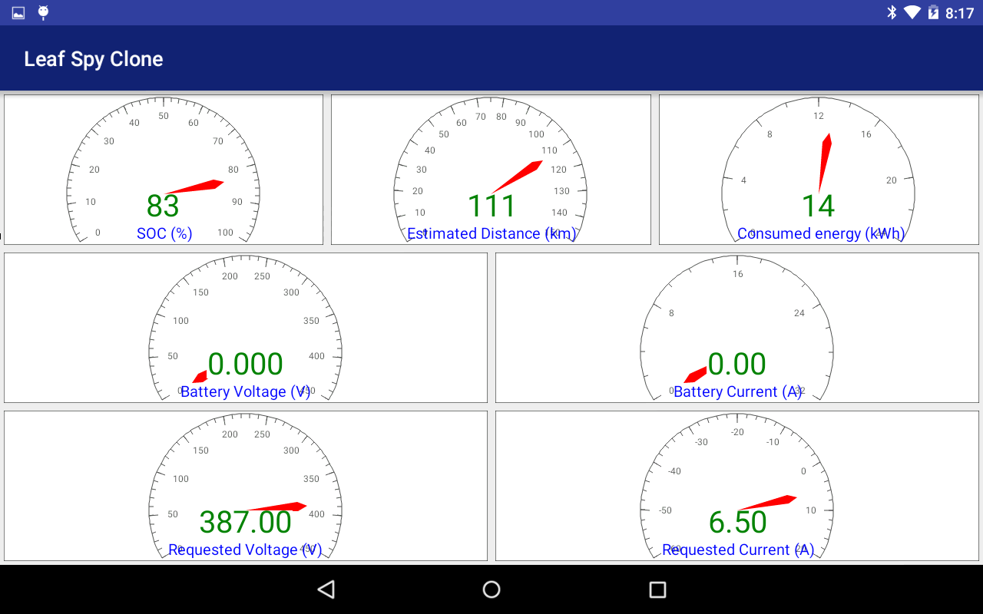The image size is (983, 614).
Task: Tap the Requested Current (A) label
Action: tap(738, 550)
